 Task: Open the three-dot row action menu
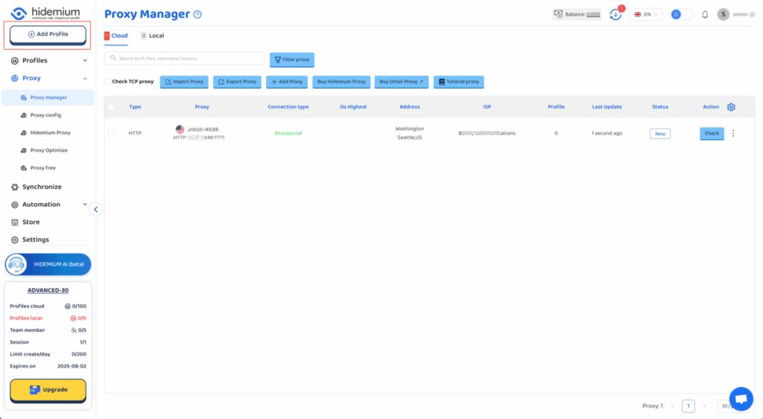(733, 133)
